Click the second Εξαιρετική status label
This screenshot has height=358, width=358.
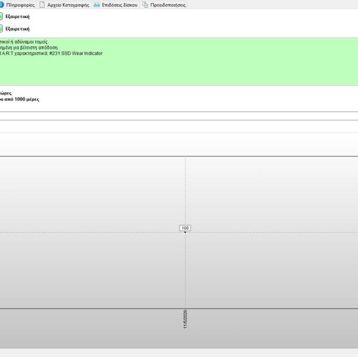click(x=17, y=29)
